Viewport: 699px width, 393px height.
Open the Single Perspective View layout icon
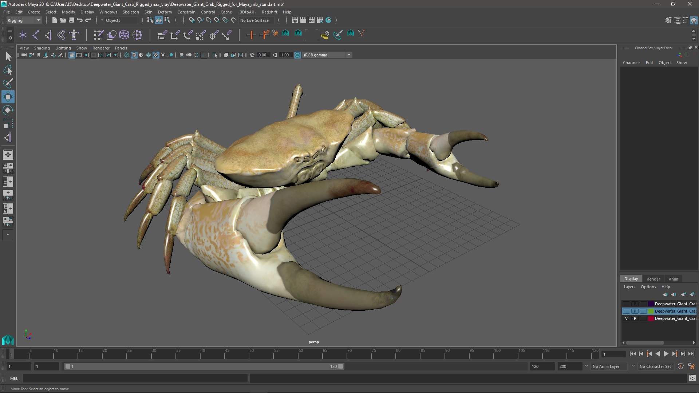click(x=8, y=155)
